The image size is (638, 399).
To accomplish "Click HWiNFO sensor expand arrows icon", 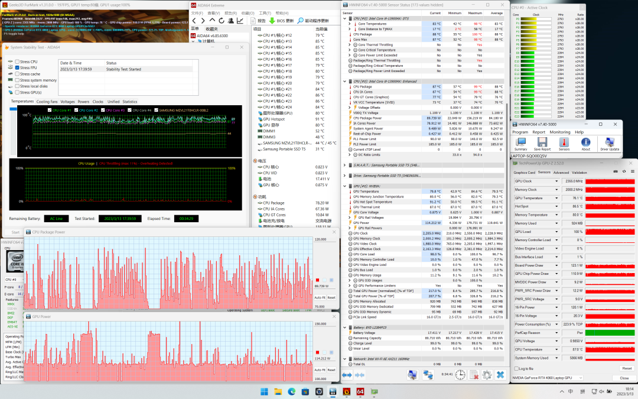I will 347,375.
